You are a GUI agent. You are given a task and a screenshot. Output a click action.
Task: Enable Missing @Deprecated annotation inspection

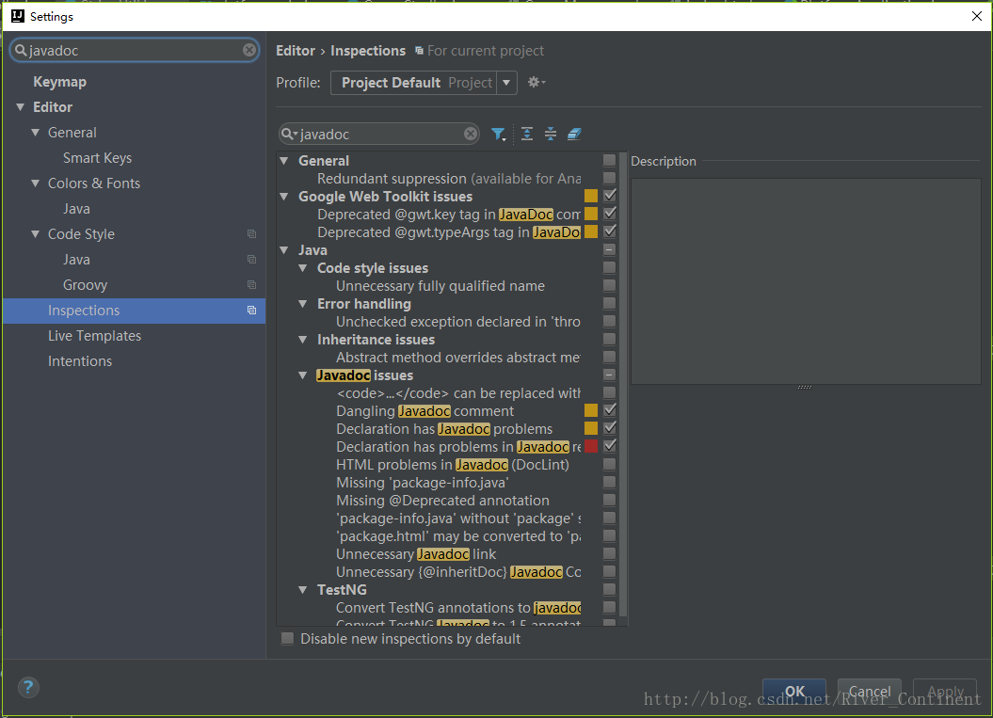[x=609, y=500]
